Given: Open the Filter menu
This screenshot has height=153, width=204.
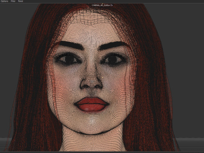Looking at the screenshot, I should point(13,1).
